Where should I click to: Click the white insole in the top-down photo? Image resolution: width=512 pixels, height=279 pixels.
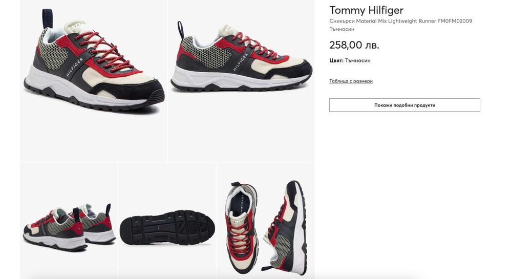pos(239,203)
